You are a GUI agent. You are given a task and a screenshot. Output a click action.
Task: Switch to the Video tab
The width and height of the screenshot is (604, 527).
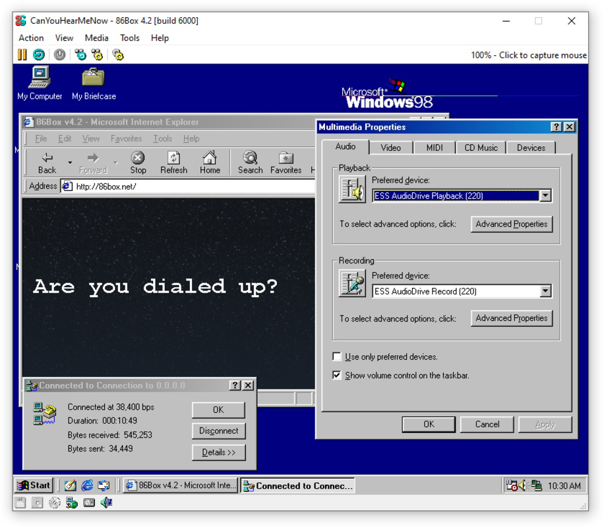(x=390, y=148)
